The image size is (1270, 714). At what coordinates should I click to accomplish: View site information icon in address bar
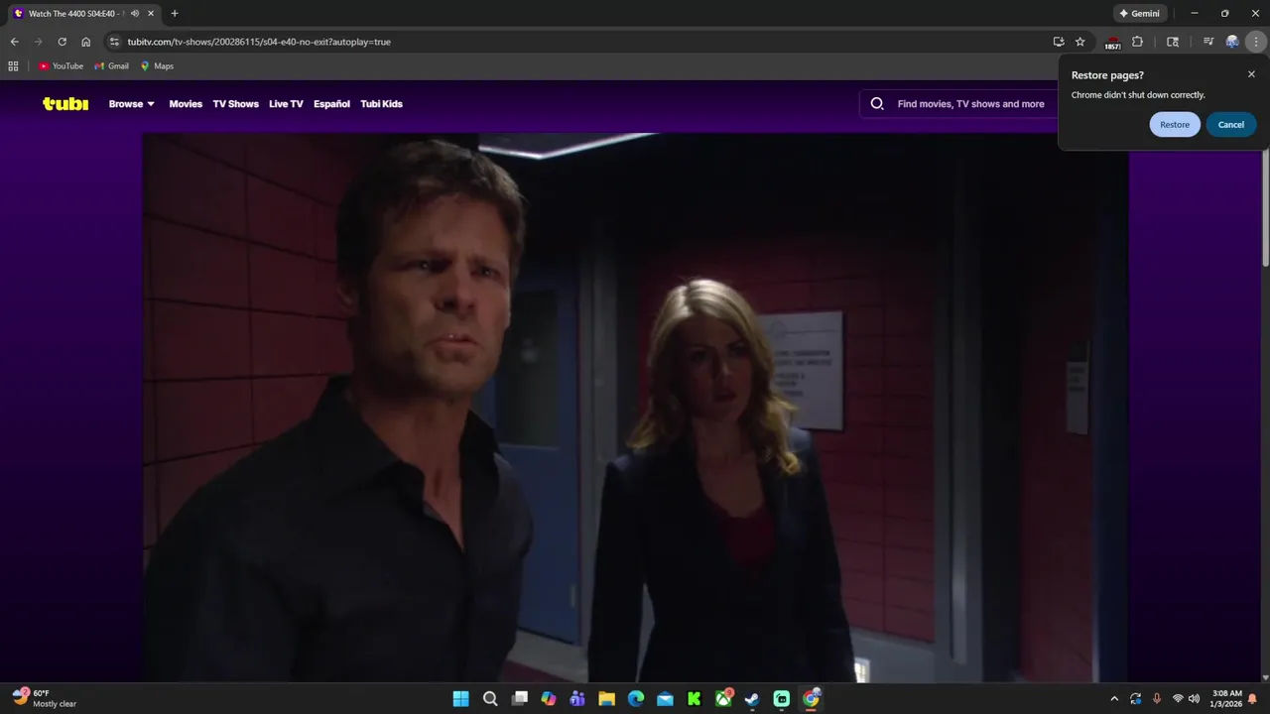click(114, 42)
